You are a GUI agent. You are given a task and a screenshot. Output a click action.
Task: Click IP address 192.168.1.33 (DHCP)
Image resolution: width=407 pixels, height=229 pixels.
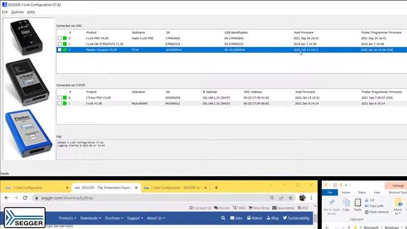(216, 103)
